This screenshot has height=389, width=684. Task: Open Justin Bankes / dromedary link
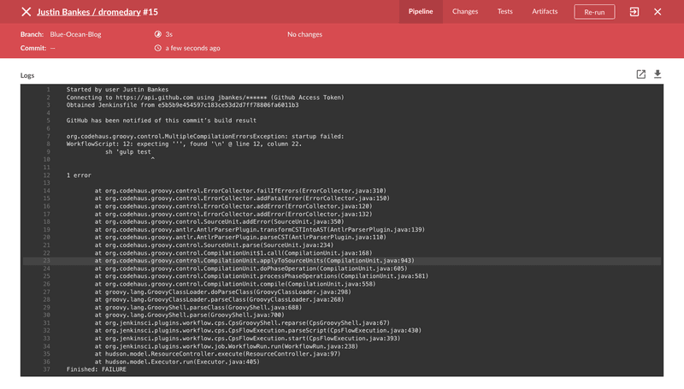click(89, 12)
